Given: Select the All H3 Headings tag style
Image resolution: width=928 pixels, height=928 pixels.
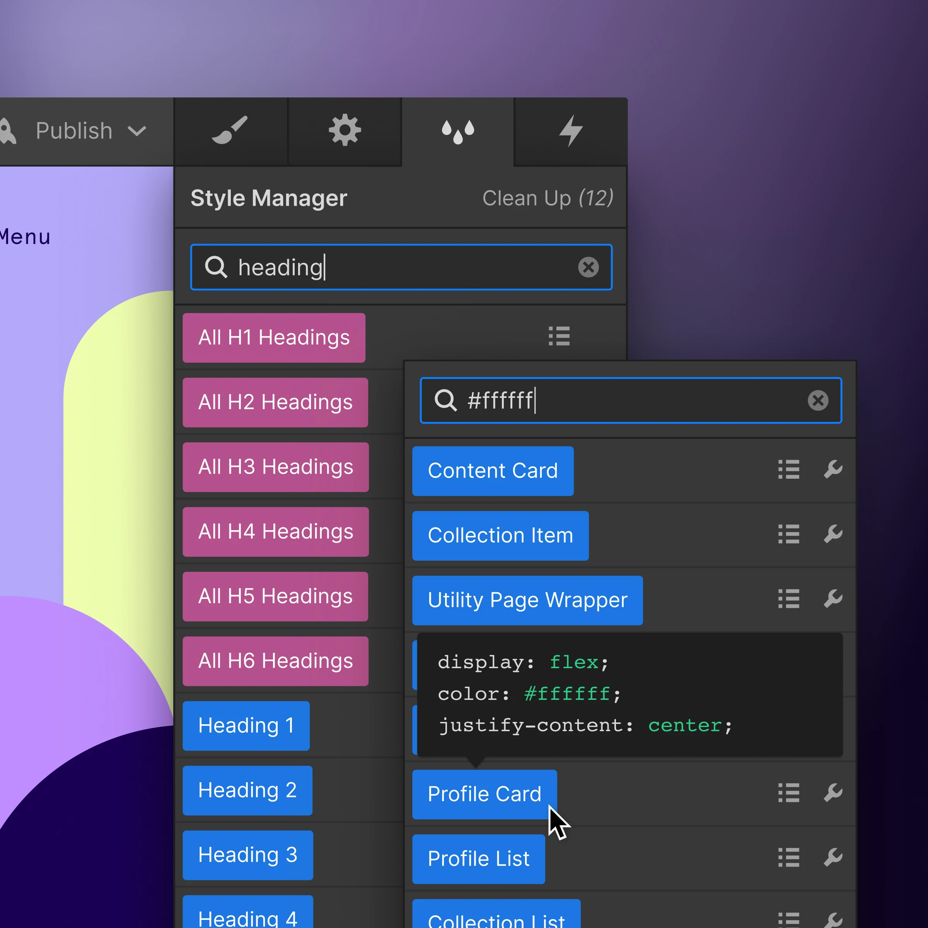Looking at the screenshot, I should pyautogui.click(x=275, y=466).
